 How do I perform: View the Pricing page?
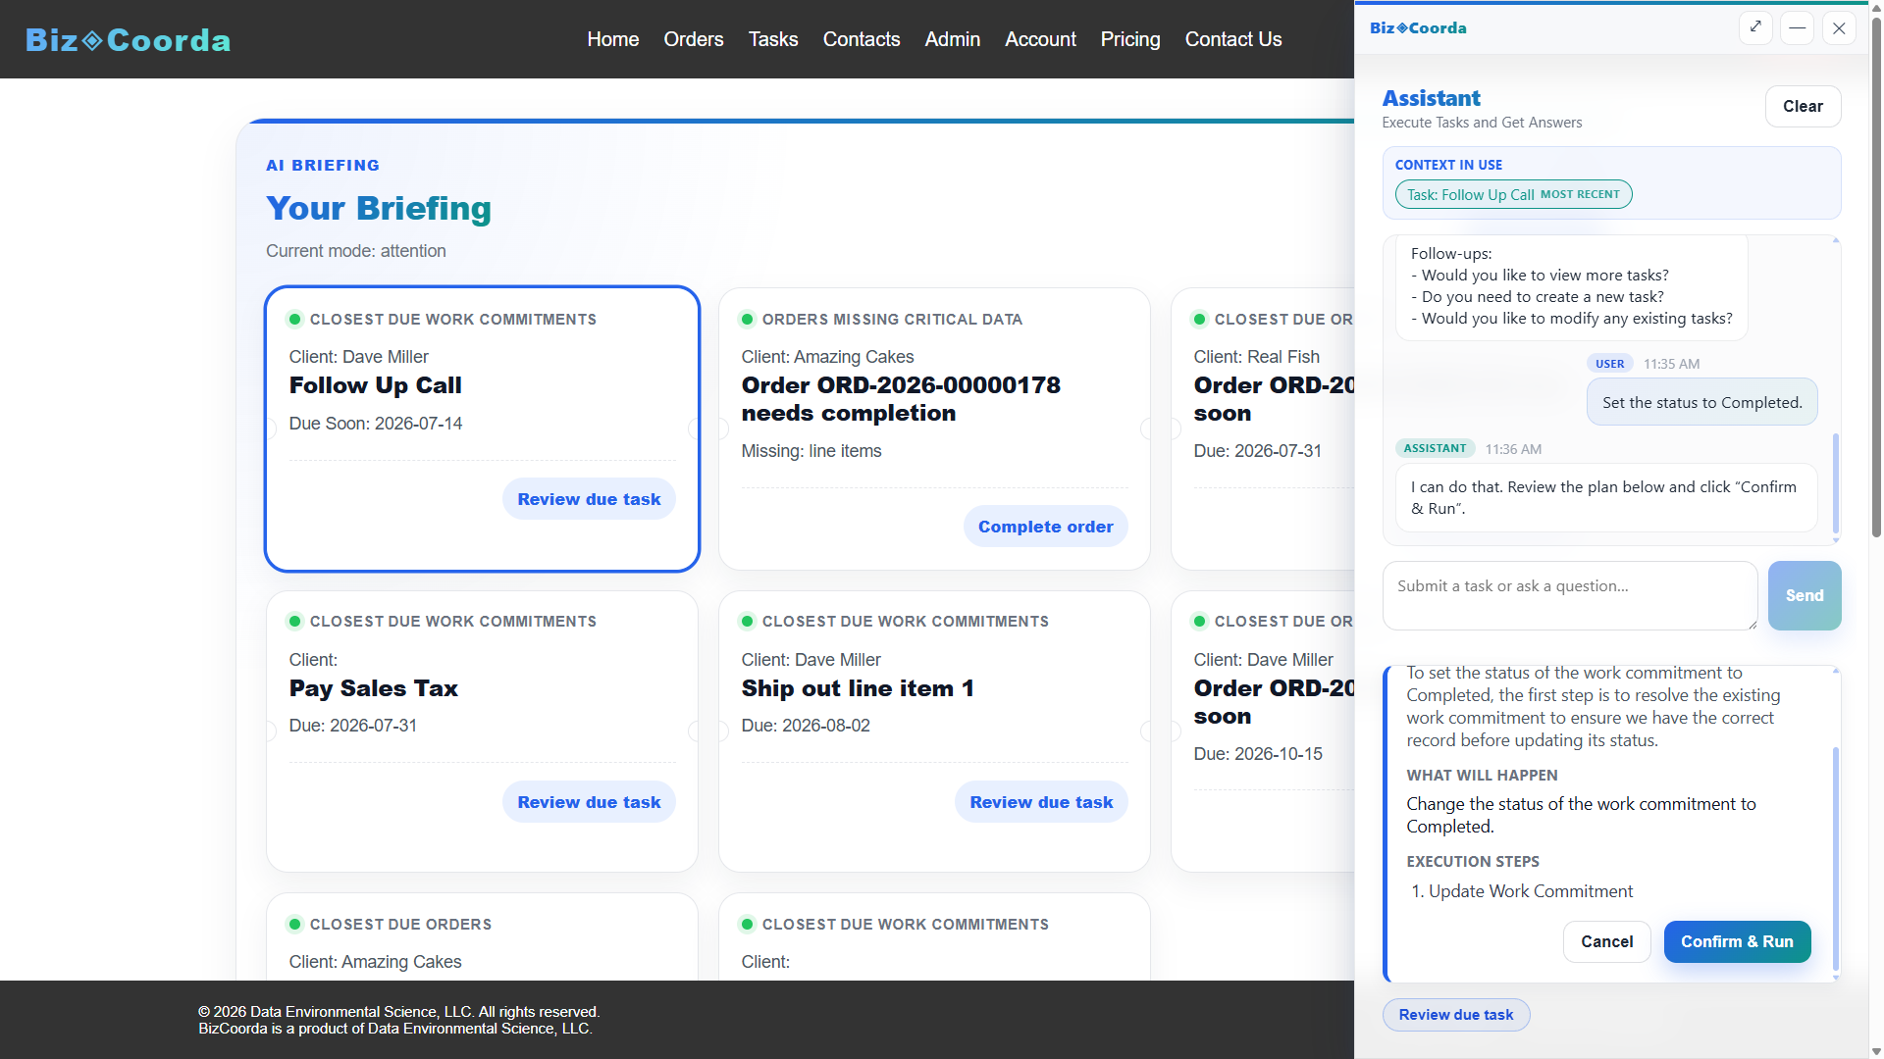click(x=1130, y=39)
